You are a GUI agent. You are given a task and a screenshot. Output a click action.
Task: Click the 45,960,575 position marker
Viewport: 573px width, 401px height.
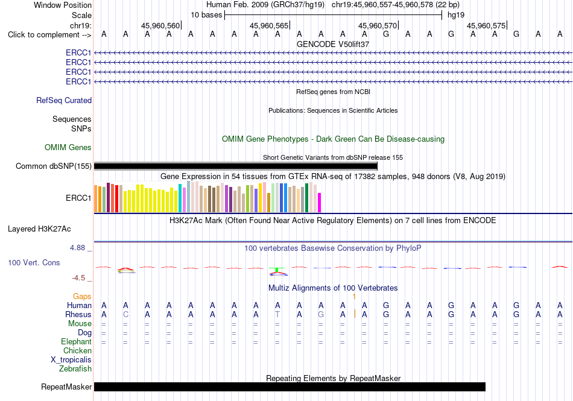click(486, 25)
